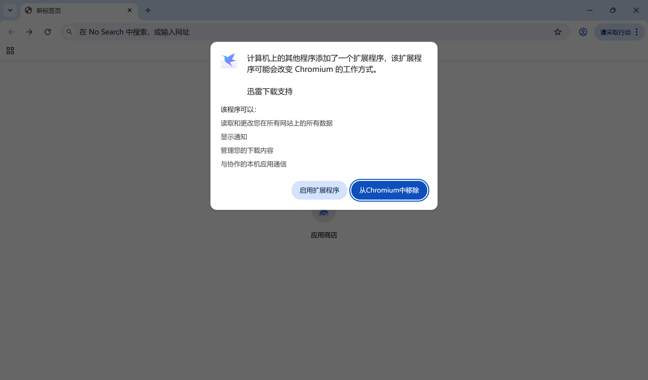Click 启用扩展程序 to enable the extension

click(x=319, y=190)
